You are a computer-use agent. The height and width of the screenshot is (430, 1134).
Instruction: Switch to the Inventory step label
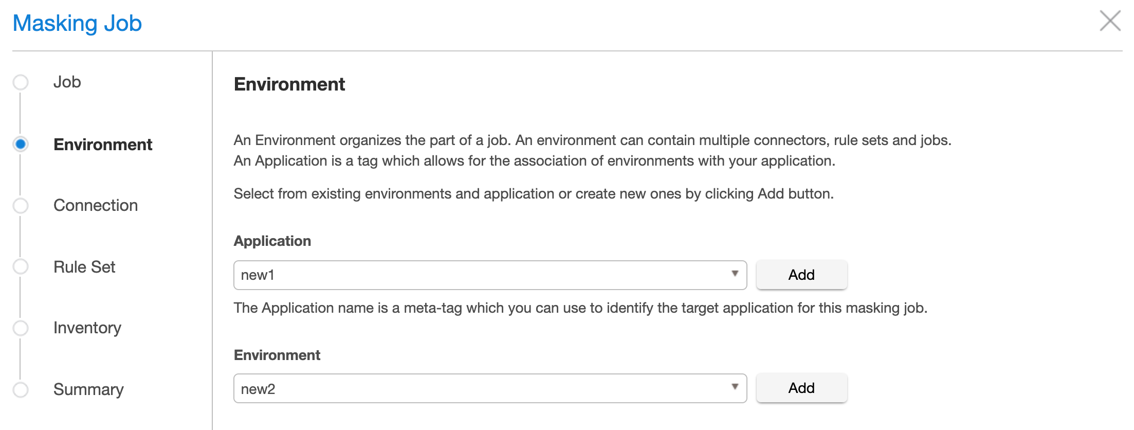87,328
